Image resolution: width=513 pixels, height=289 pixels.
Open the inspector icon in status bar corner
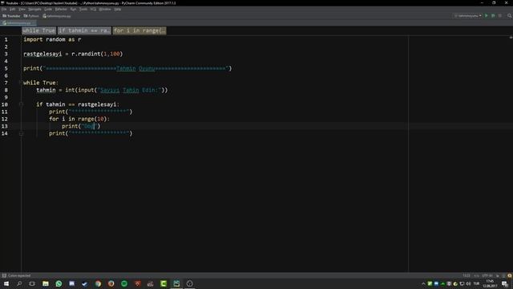point(503,275)
